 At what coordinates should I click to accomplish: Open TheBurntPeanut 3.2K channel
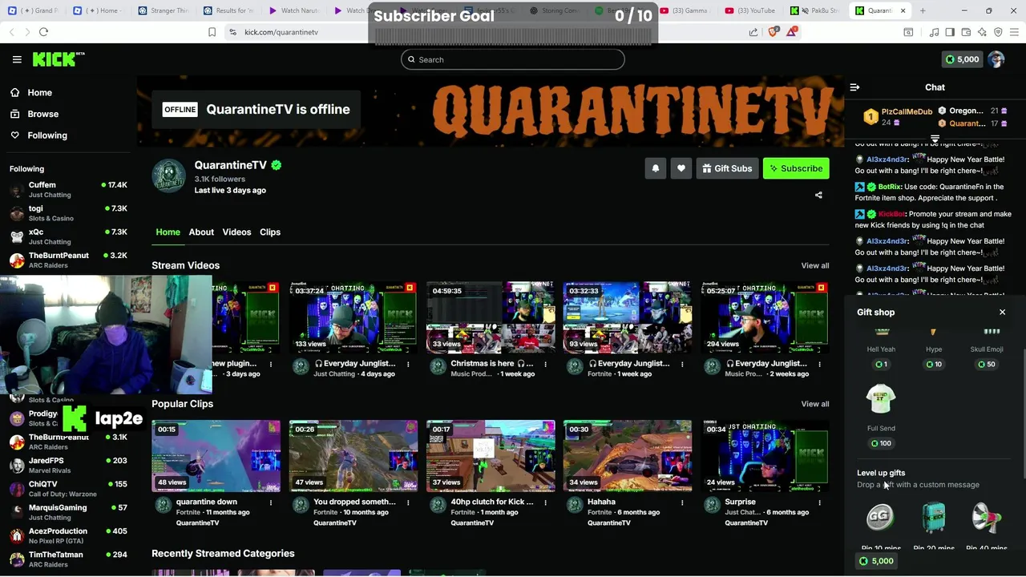tap(68, 260)
